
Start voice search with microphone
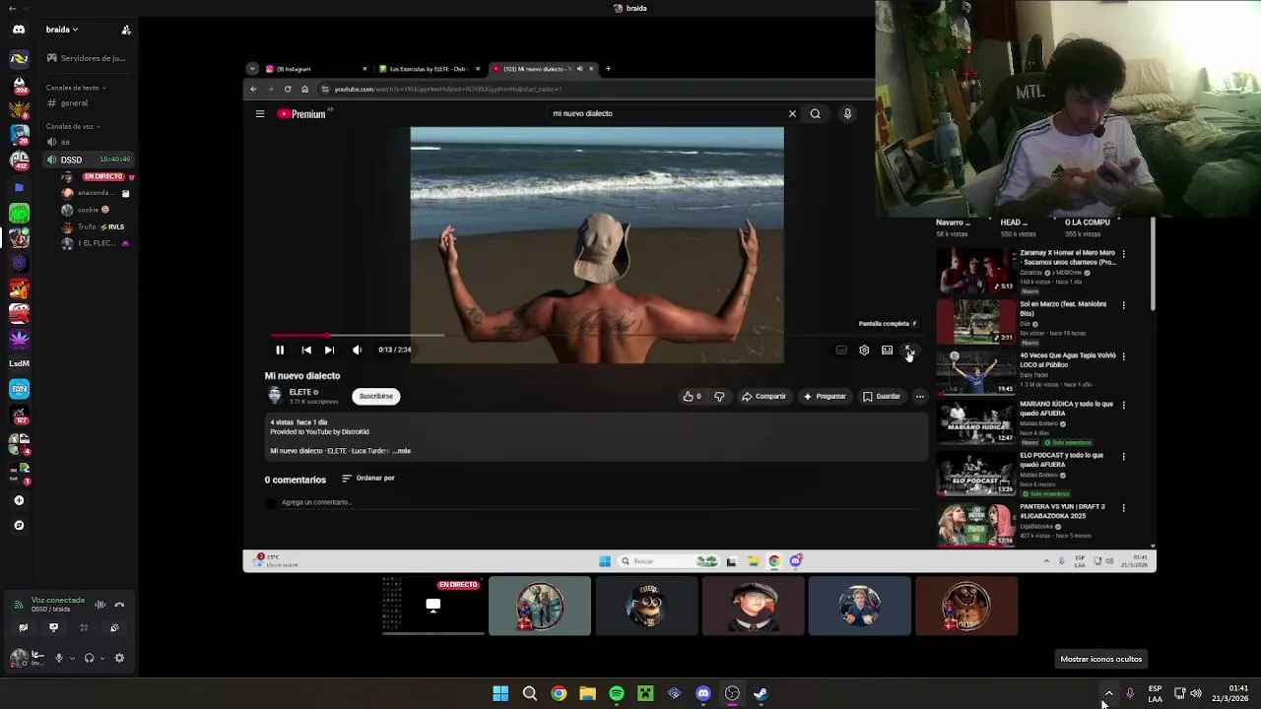click(847, 113)
